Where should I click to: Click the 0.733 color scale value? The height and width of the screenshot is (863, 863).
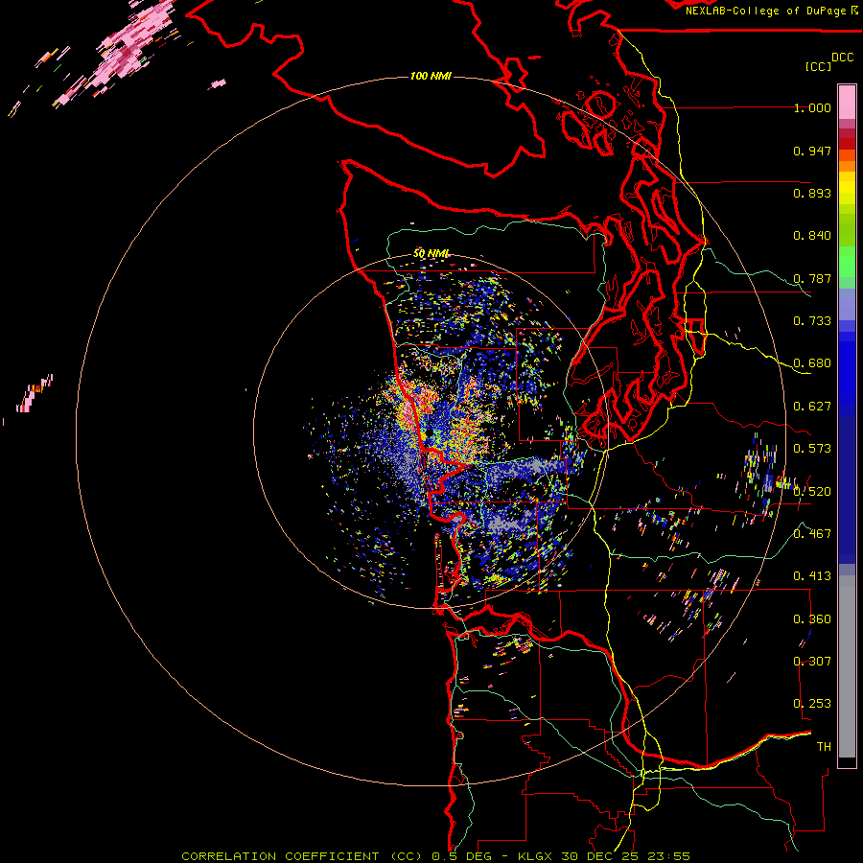[x=812, y=321]
